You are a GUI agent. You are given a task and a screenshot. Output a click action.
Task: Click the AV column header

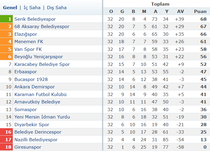(x=180, y=12)
